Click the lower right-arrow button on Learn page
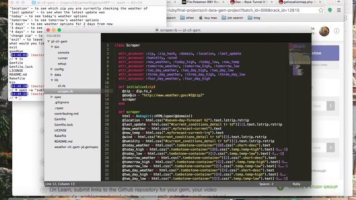The image size is (356, 200). [330, 148]
